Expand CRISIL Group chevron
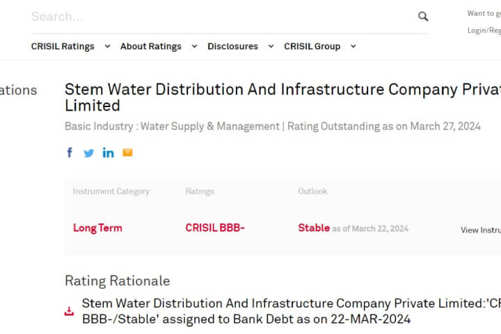 pos(353,47)
